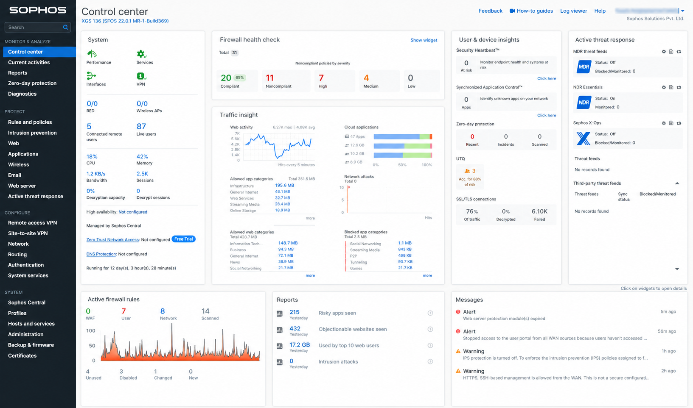Click info icon beside Risky apps seen
693x408 pixels.
pyautogui.click(x=430, y=313)
